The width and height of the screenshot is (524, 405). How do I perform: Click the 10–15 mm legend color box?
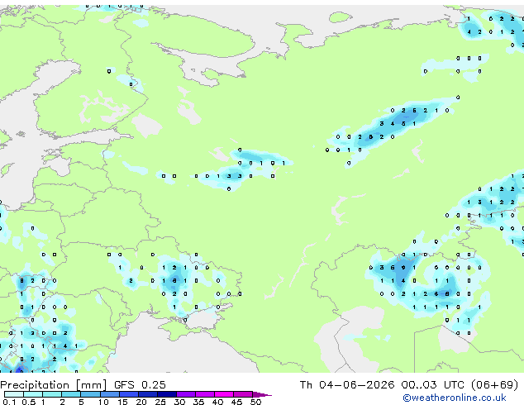point(109,394)
